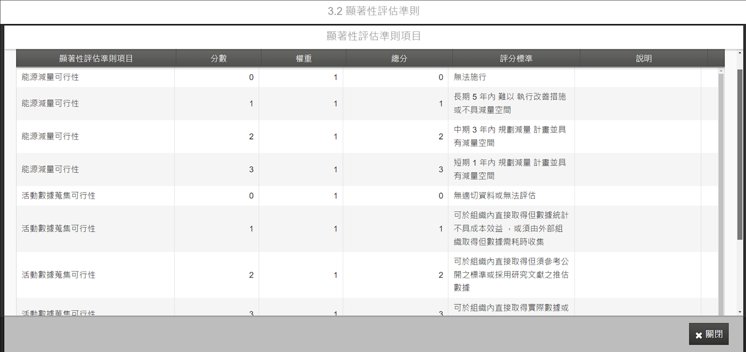Click the outer scrollbar up arrow
This screenshot has height=352, width=746.
pos(740,53)
